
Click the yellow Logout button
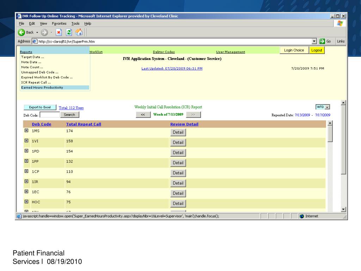(x=317, y=50)
